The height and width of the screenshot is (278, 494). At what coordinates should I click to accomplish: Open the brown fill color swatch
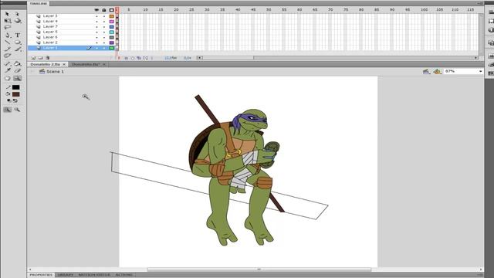coord(15,94)
